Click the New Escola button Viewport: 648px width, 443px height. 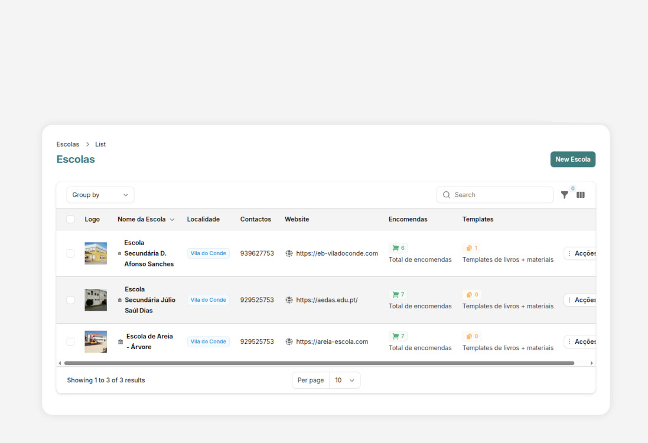point(572,159)
